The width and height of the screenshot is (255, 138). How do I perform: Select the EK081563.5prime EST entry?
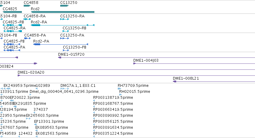pyautogui.click(x=52, y=134)
